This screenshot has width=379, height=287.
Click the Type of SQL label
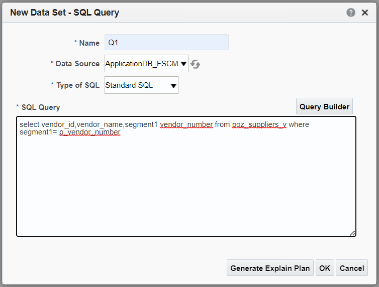(x=78, y=85)
